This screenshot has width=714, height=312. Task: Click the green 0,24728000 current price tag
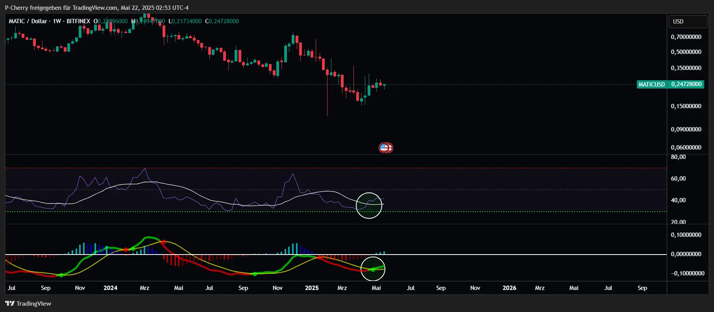tap(686, 84)
